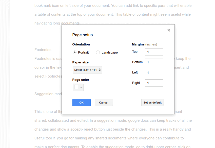Click the 'Orientation' label
Image resolution: width=215 pixels, height=148 pixels.
pyautogui.click(x=81, y=44)
